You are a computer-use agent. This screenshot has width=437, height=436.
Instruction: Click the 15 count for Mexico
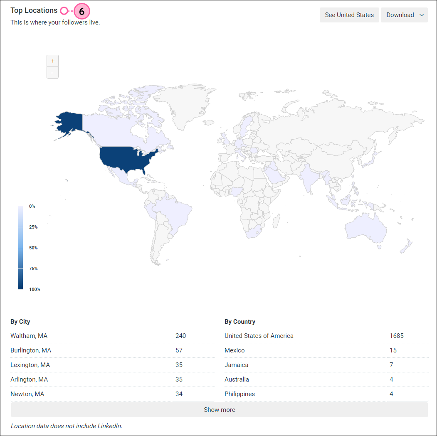pos(393,350)
